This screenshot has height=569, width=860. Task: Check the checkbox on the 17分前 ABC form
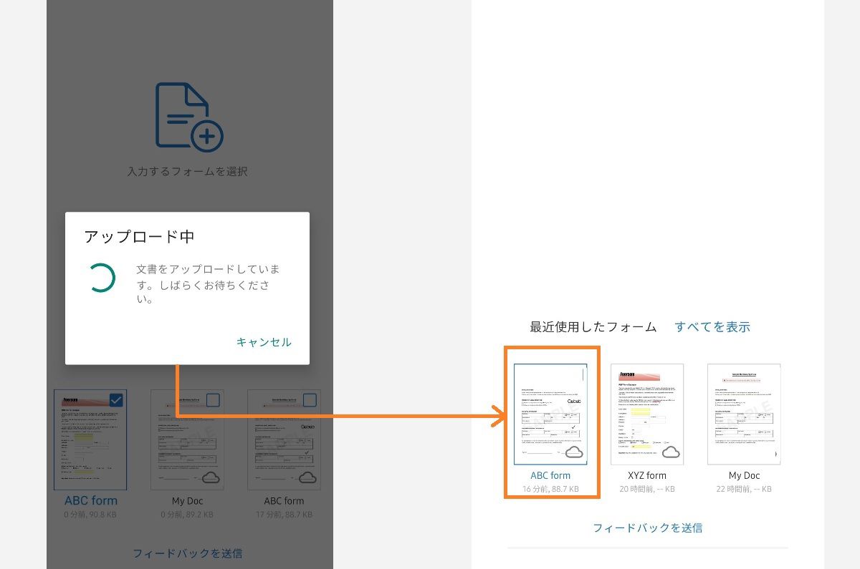pyautogui.click(x=309, y=400)
